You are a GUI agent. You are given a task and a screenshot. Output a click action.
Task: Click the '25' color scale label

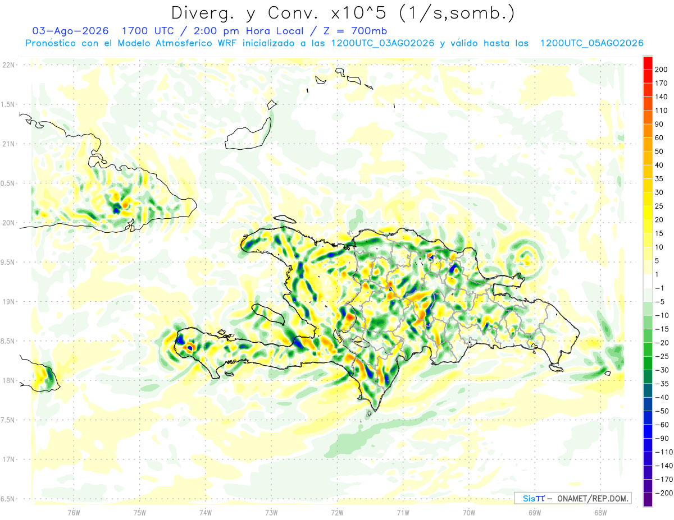click(659, 206)
